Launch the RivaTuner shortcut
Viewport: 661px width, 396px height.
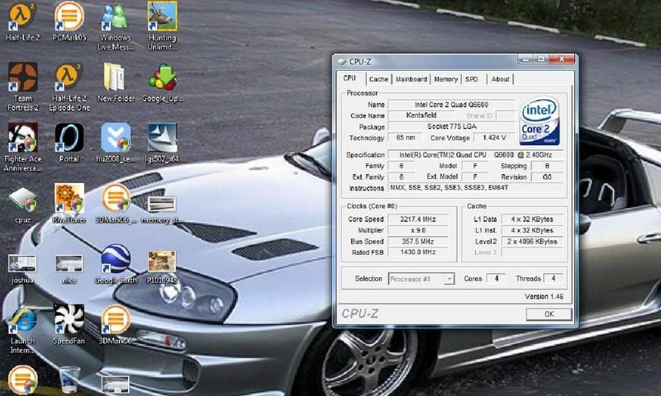(69, 203)
